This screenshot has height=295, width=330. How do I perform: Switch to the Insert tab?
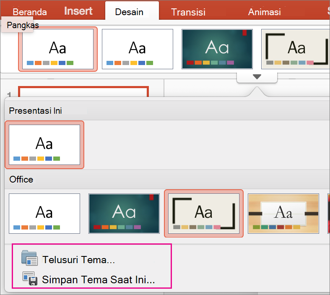78,11
